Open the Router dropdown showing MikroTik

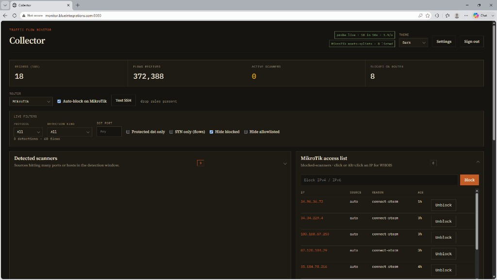[x=31, y=101]
